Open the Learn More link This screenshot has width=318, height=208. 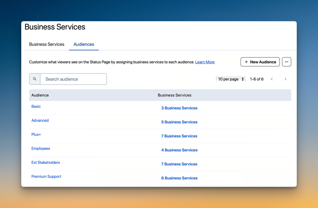(205, 62)
